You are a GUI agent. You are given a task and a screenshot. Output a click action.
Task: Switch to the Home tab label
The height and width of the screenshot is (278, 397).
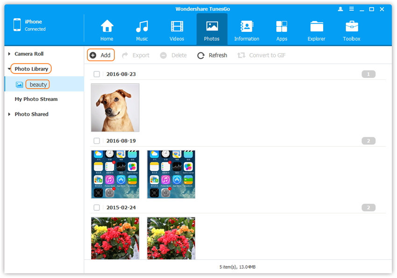[x=107, y=39]
